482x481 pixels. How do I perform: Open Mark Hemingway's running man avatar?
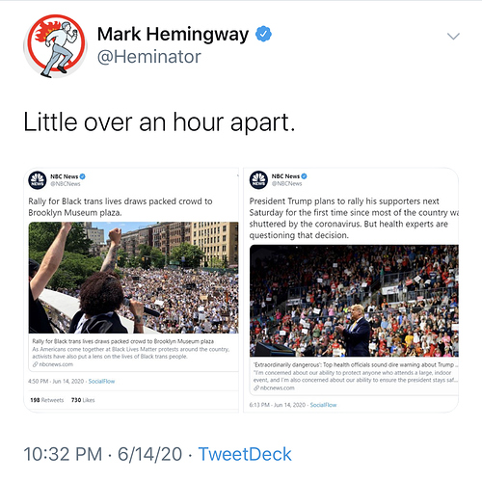tap(56, 45)
